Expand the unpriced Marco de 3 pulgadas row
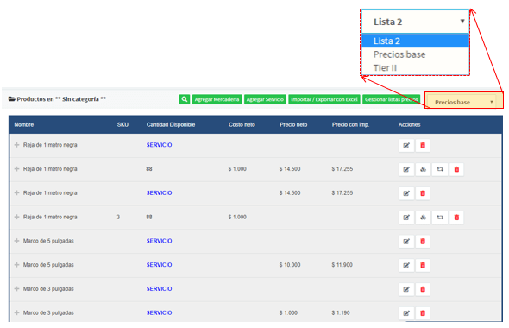The image size is (509, 328). pos(17,289)
